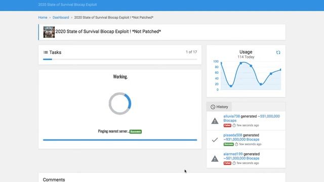The width and height of the screenshot is (324, 182).
Task: Click the 'Pinging nearest server...' text
Action: (x=113, y=131)
